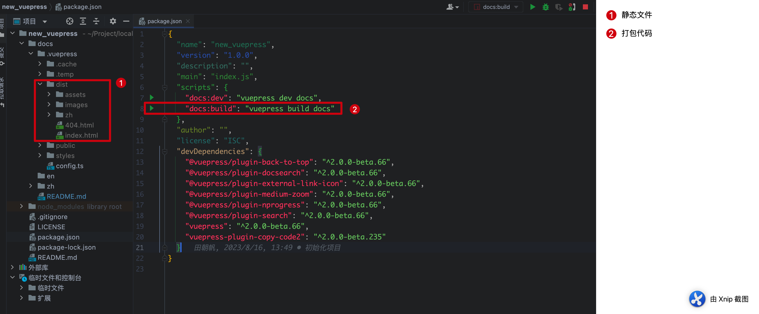Image resolution: width=759 pixels, height=314 pixels.
Task: Click new_vuepress in the breadcrumb bar
Action: [x=24, y=7]
